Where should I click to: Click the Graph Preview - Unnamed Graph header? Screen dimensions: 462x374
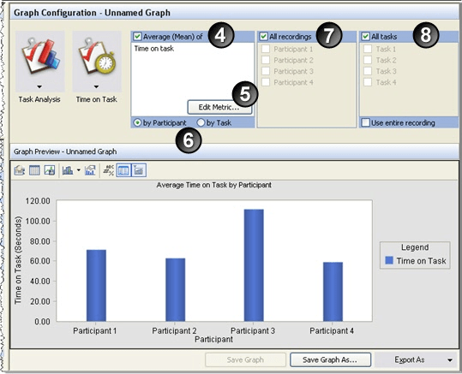click(x=65, y=151)
